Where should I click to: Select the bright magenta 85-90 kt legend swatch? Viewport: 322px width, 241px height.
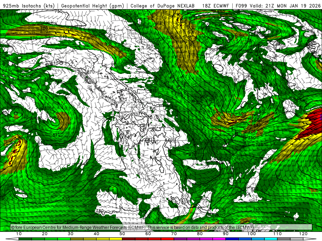pos(219,239)
